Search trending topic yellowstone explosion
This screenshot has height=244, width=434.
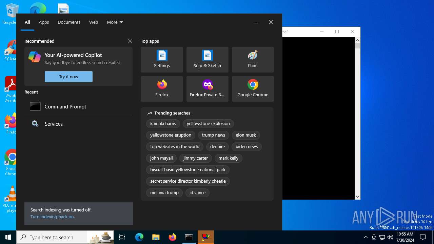pyautogui.click(x=208, y=124)
